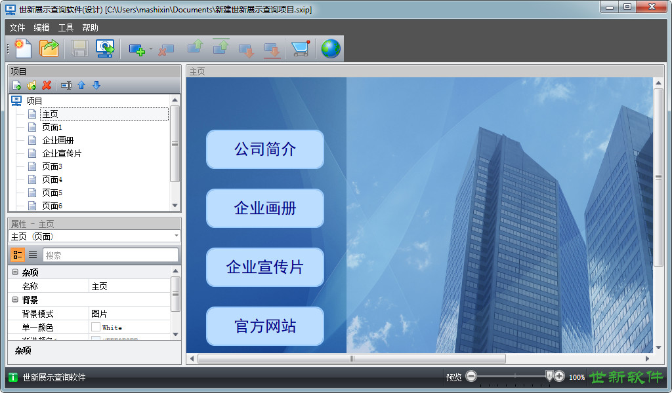The height and width of the screenshot is (393, 672).
Task: Click canvas vertical scrollbar up arrow
Action: [x=659, y=83]
